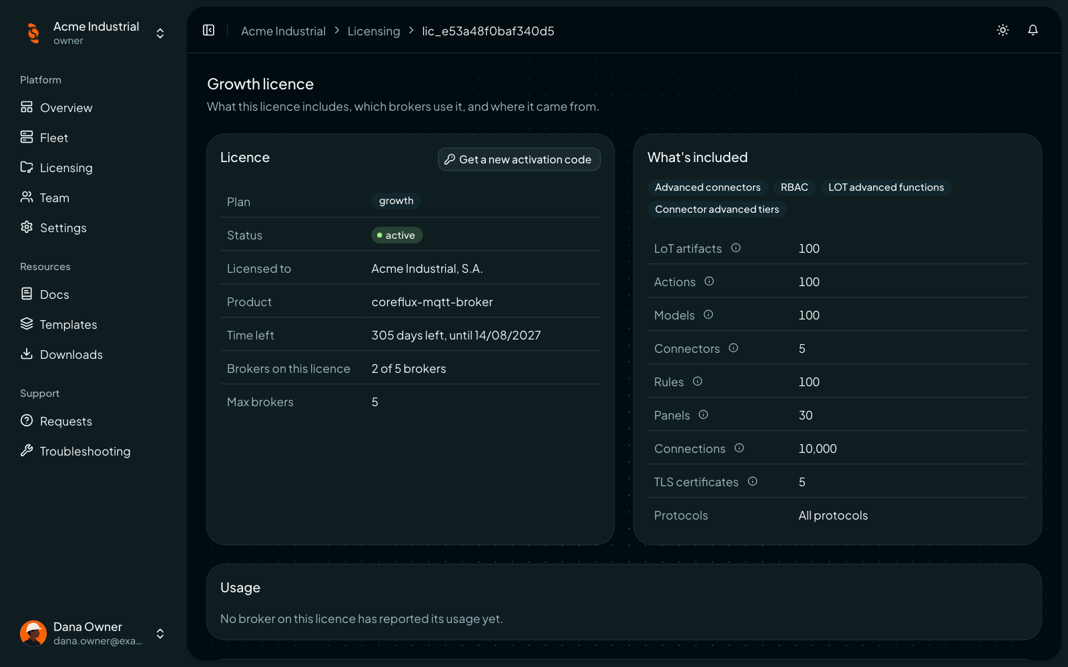This screenshot has height=667, width=1068.
Task: Click the Connector advanced tiers tag
Action: pos(717,209)
